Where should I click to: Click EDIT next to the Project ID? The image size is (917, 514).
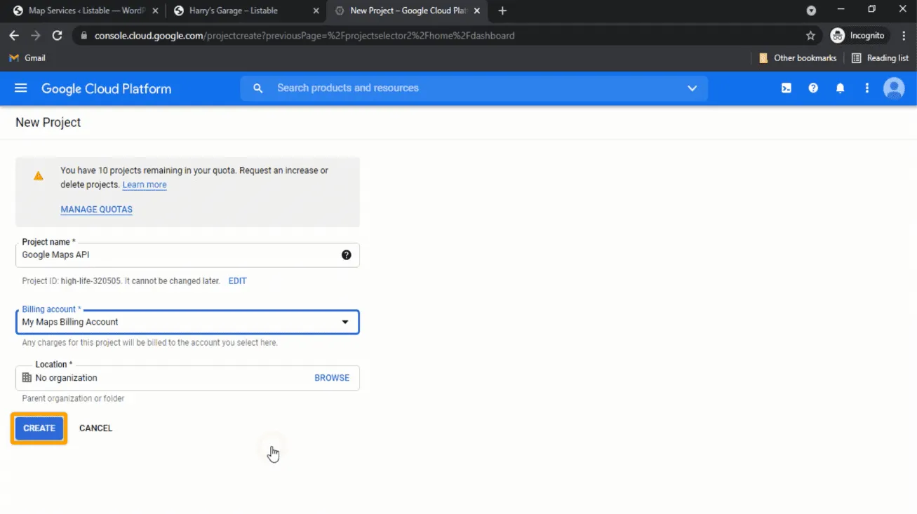coord(237,281)
